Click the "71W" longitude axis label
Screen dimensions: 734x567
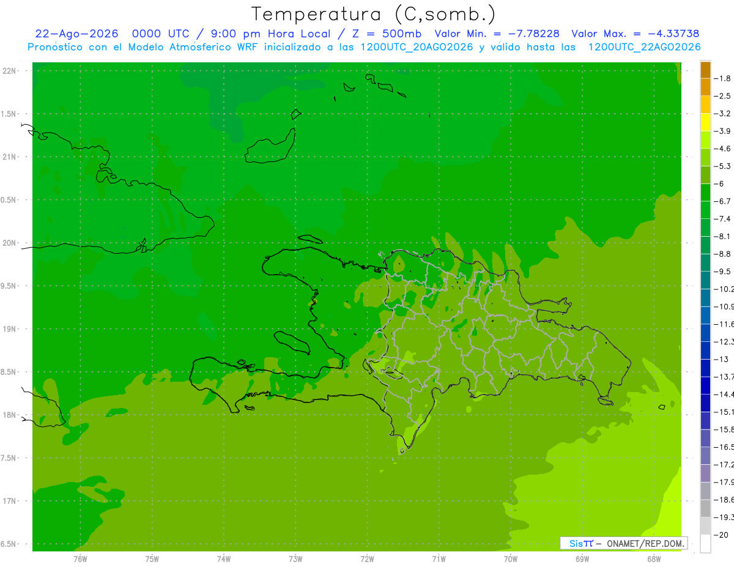439,559
